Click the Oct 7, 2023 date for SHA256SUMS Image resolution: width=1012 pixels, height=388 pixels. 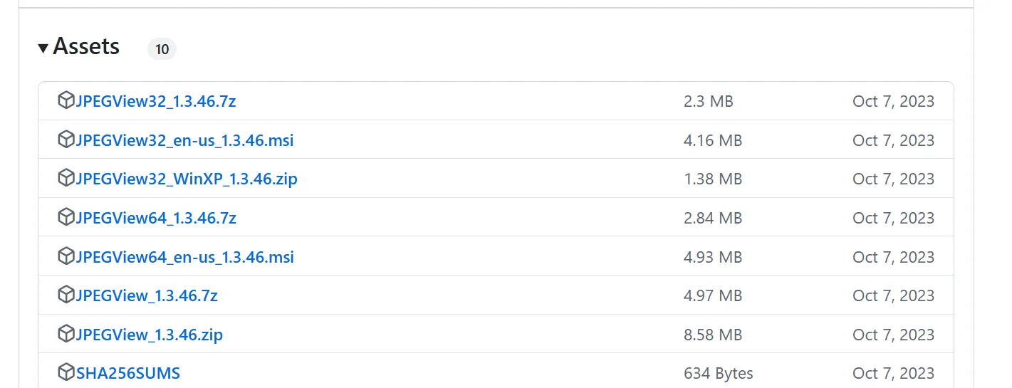click(x=893, y=373)
